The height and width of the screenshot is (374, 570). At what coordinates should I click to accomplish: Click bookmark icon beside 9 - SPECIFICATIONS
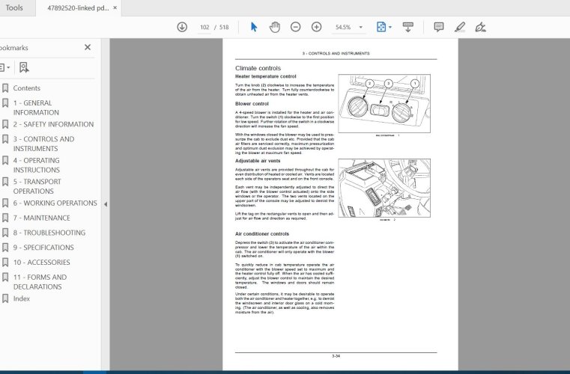(5, 248)
